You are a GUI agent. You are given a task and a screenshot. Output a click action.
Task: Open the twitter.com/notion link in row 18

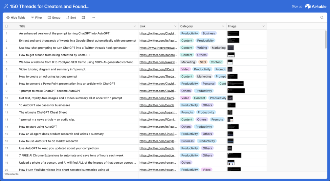pyautogui.click(x=158, y=155)
